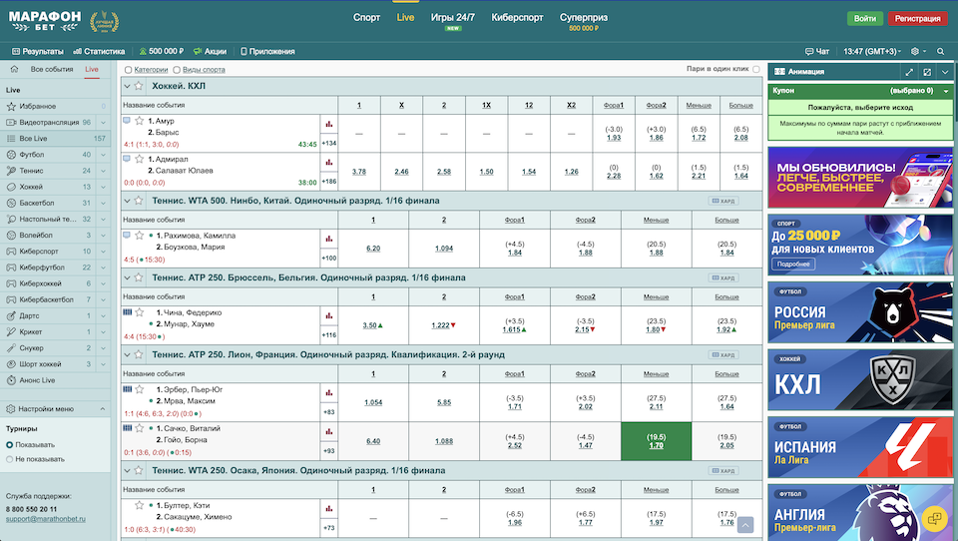Image resolution: width=958 pixels, height=541 pixels.
Task: Open time zone 13:47 (GMT+3) dropdown
Action: [872, 51]
